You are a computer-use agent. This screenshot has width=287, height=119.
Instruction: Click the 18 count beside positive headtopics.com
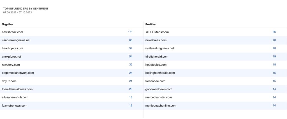tap(274, 65)
